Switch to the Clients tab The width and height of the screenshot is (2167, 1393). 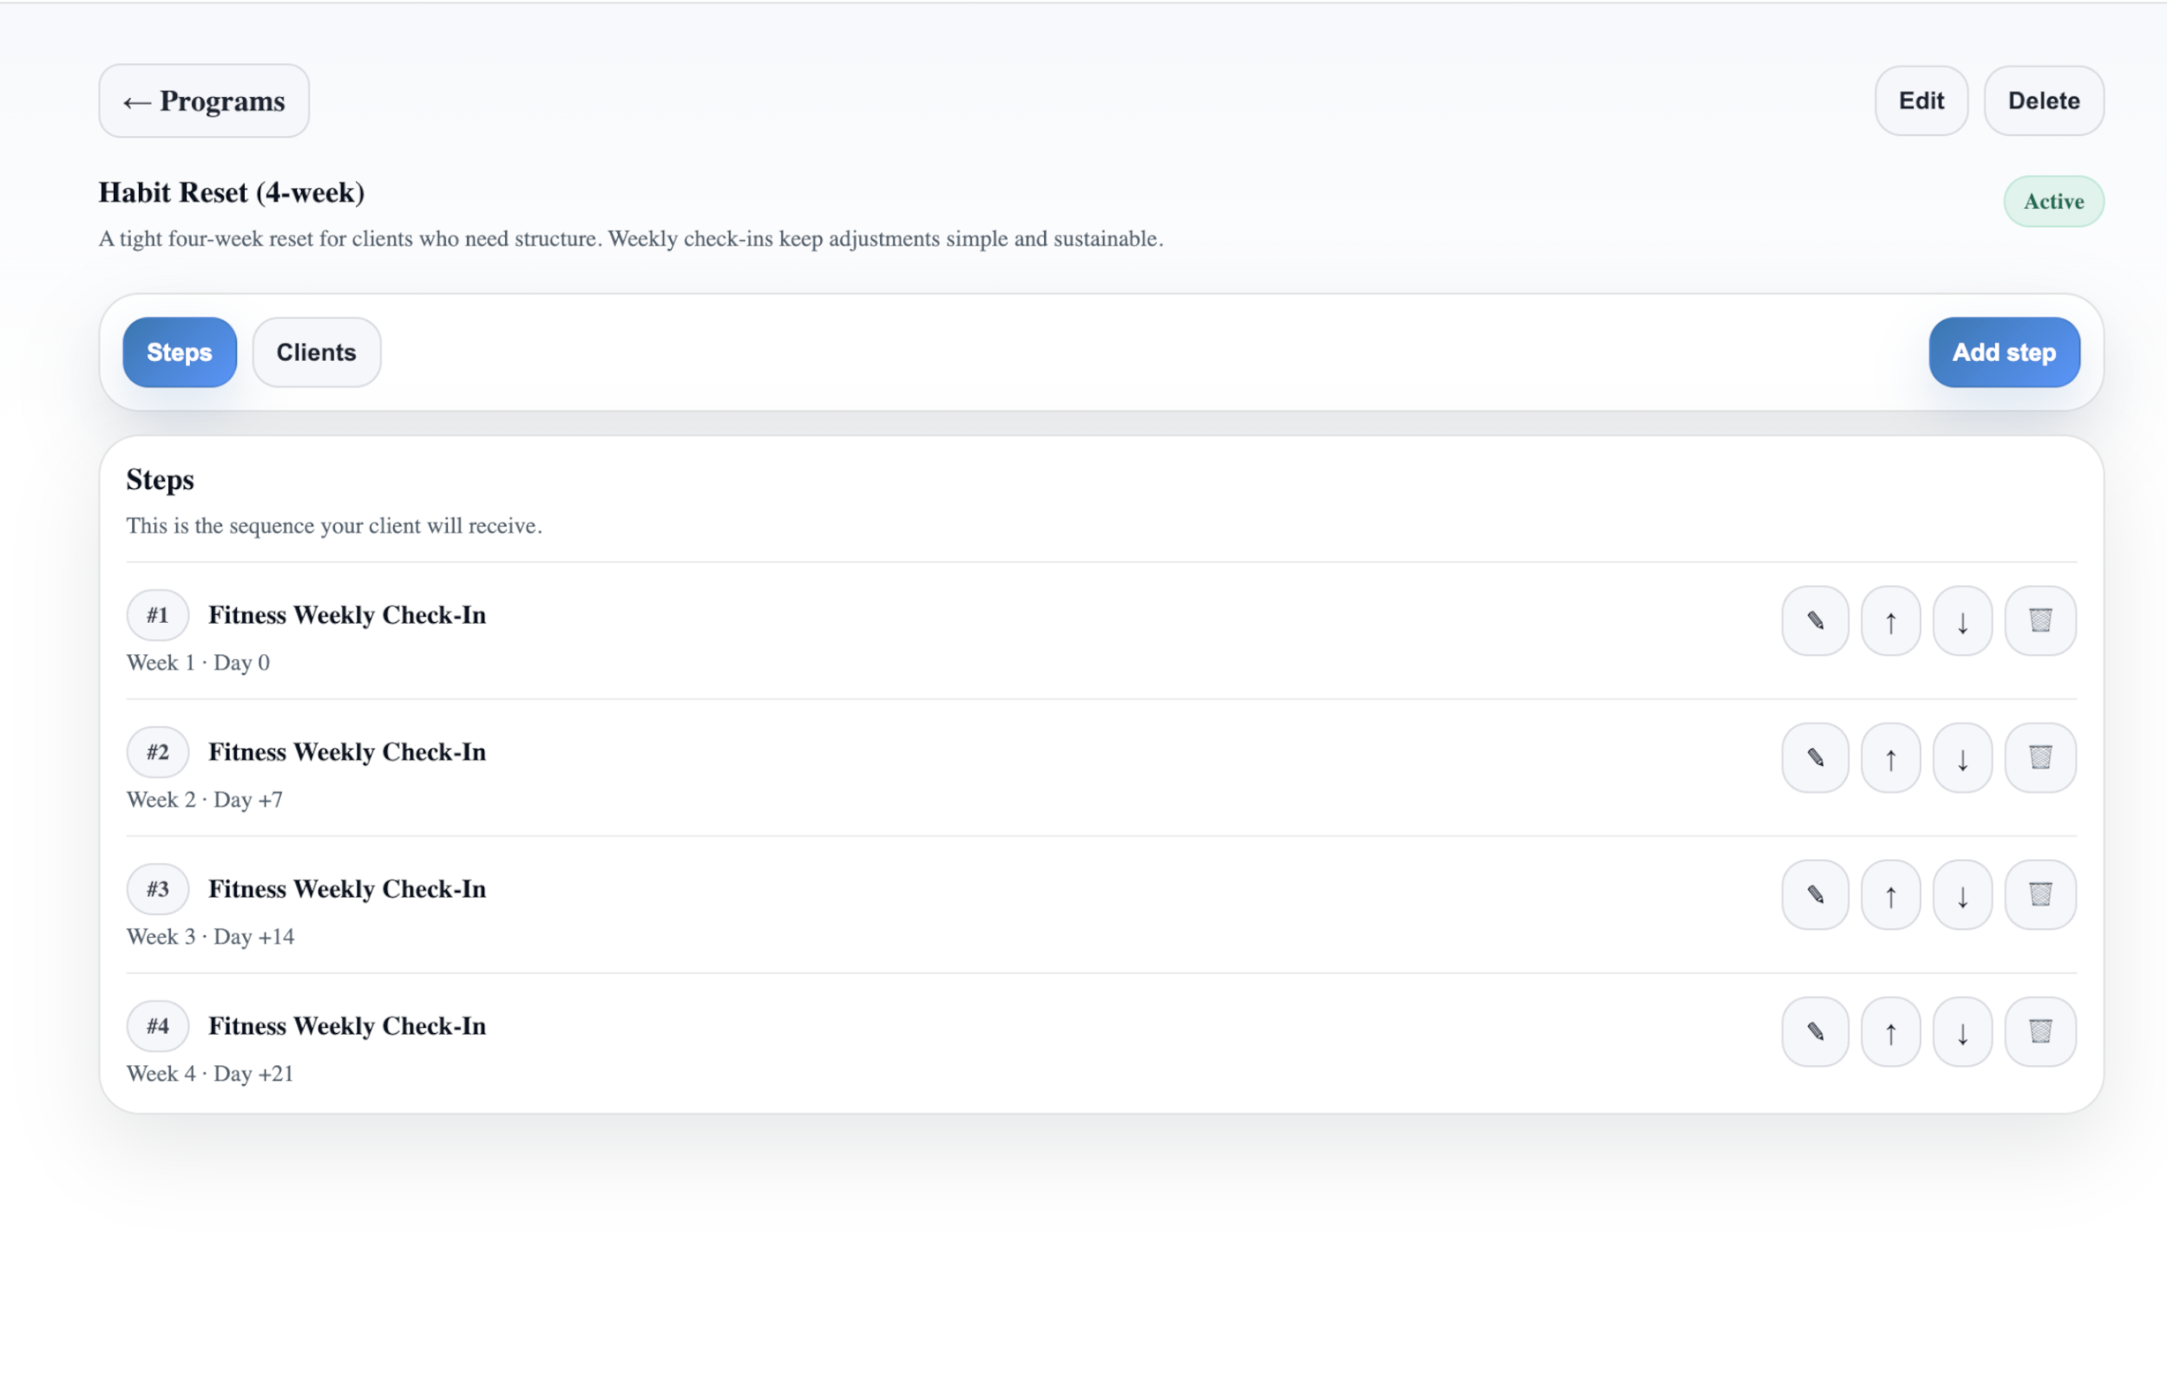pyautogui.click(x=316, y=352)
